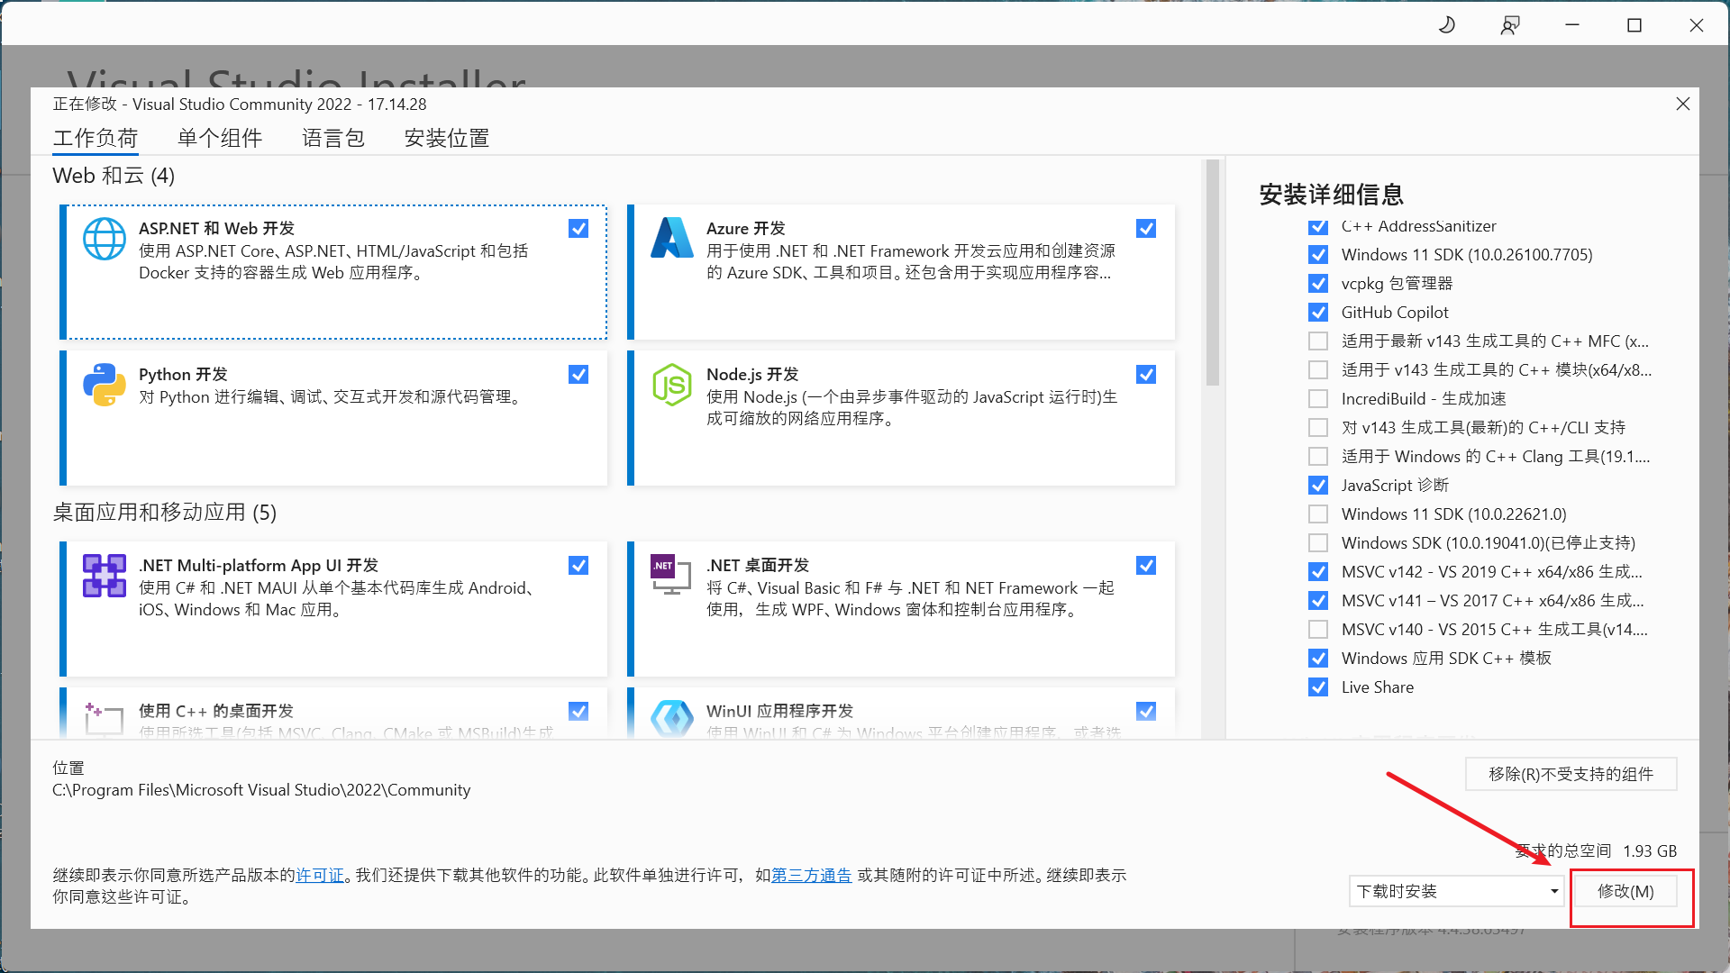
Task: Uncheck Windows App SDK C++ templates
Action: tap(1318, 659)
